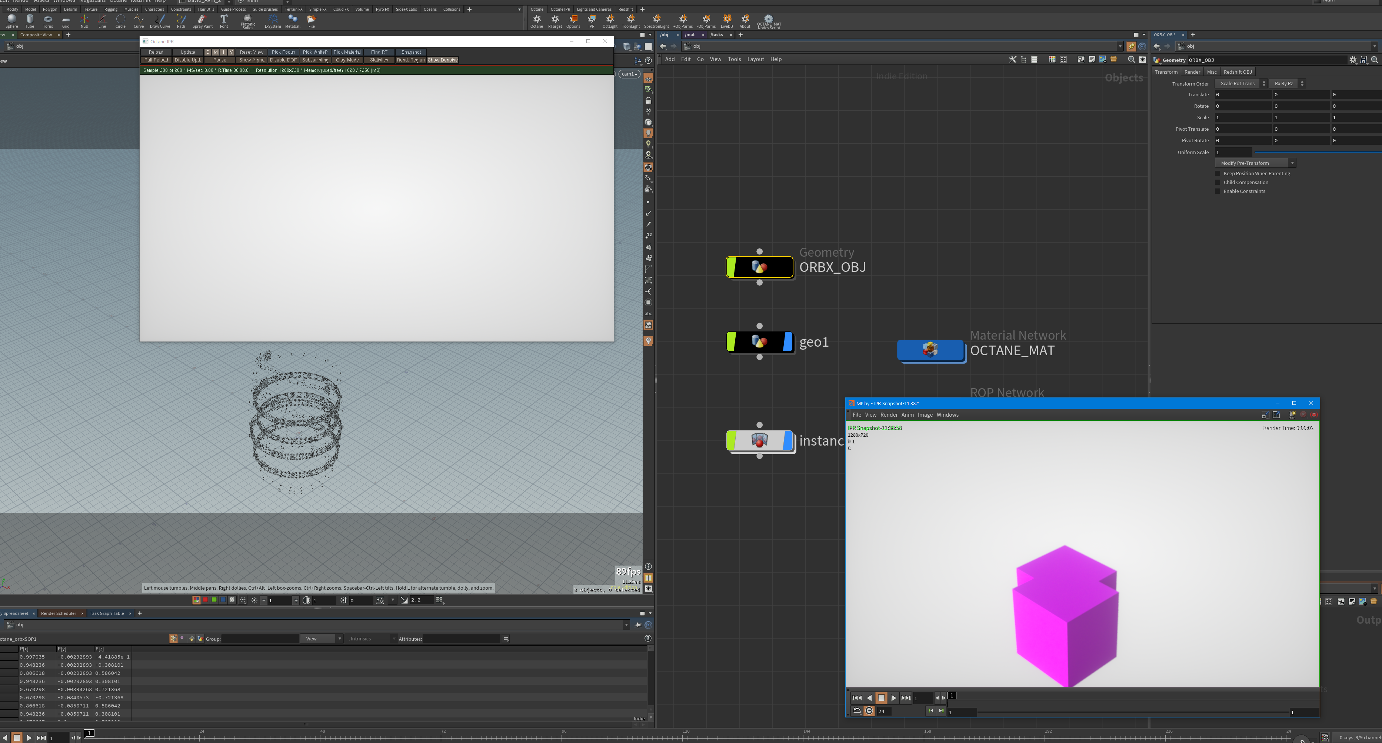Click the Spray Paint shelf tool
Screen dimensions: 1382x743
coord(202,21)
